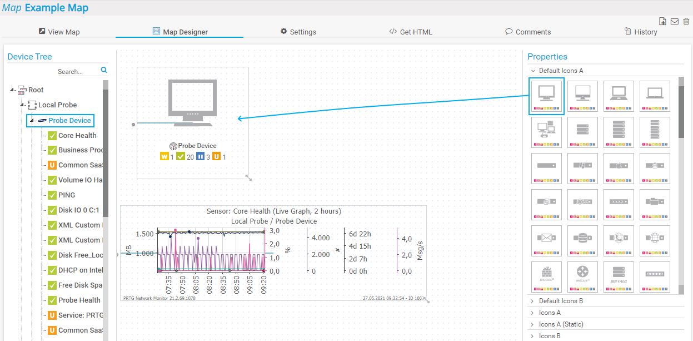Choose the mail envelope device icon
This screenshot has width=693, height=341.
(x=547, y=240)
